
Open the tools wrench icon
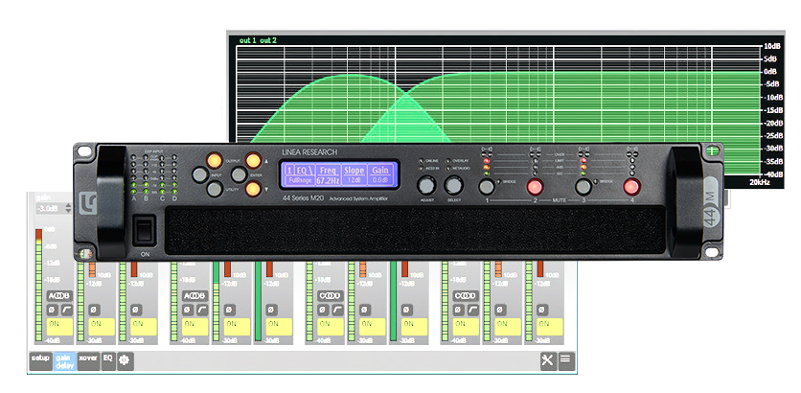[x=548, y=360]
